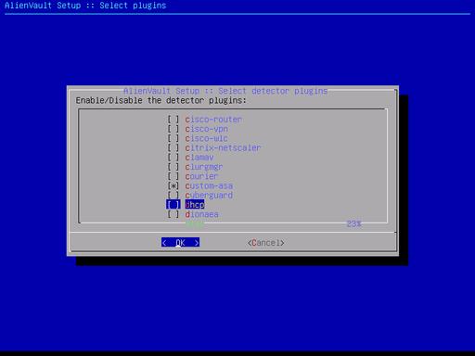Toggle the cisco-vpn checkbox
This screenshot has height=356, width=475.
(173, 129)
